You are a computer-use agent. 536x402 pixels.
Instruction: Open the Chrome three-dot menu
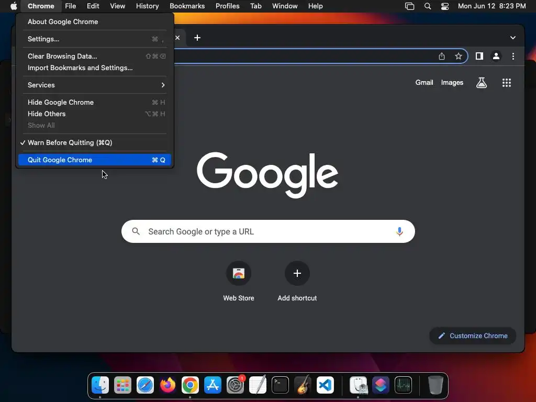(513, 56)
